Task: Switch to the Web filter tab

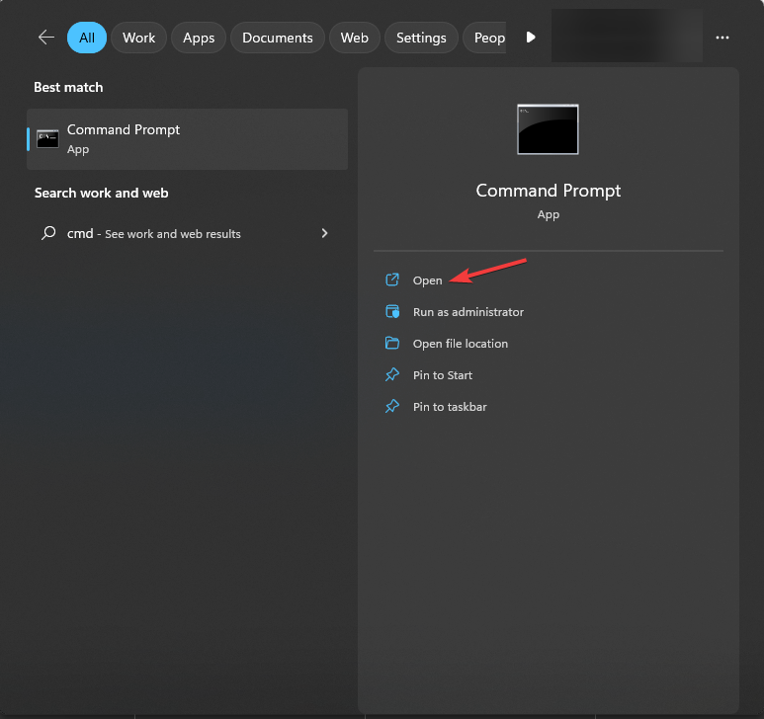Action: tap(354, 38)
